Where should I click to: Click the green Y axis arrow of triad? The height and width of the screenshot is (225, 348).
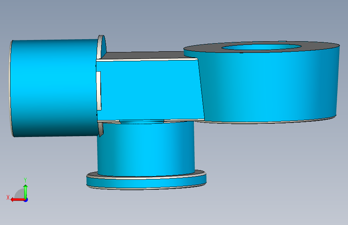click(26, 191)
